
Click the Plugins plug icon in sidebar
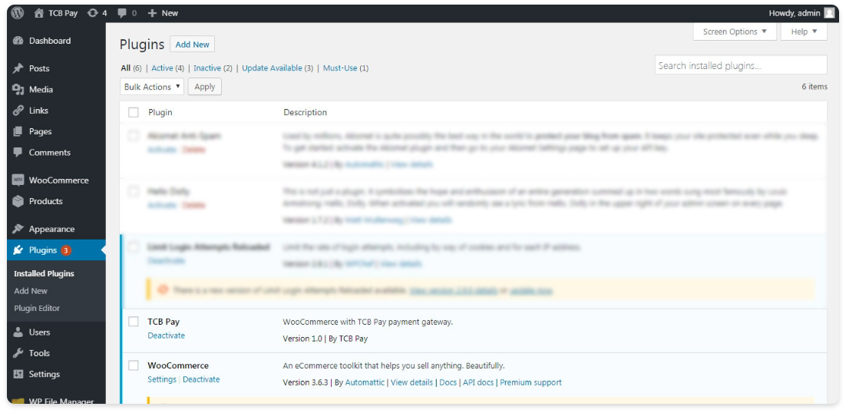point(18,250)
